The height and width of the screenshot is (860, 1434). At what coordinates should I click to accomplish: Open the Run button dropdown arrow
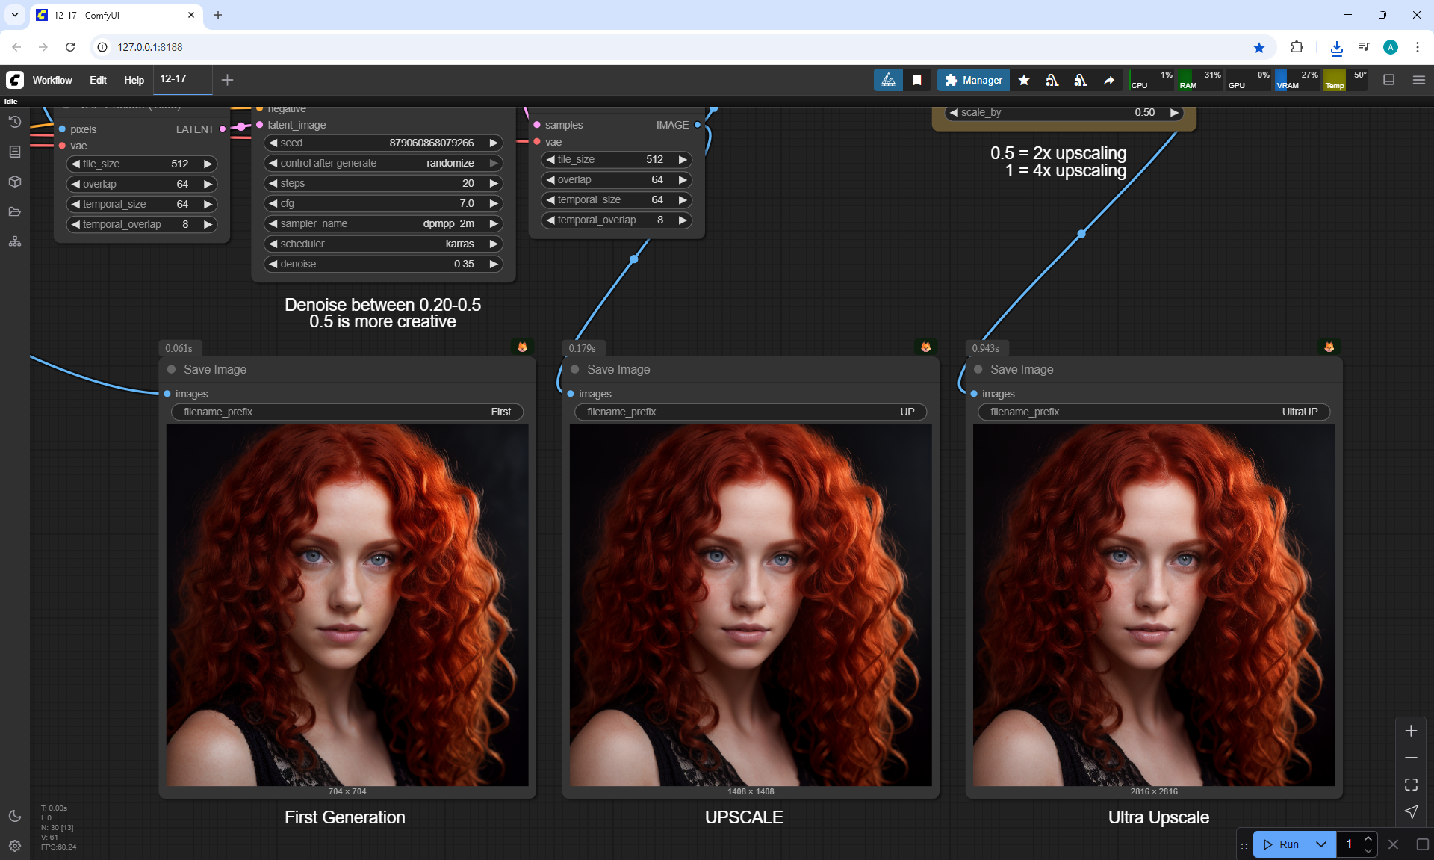(x=1320, y=844)
